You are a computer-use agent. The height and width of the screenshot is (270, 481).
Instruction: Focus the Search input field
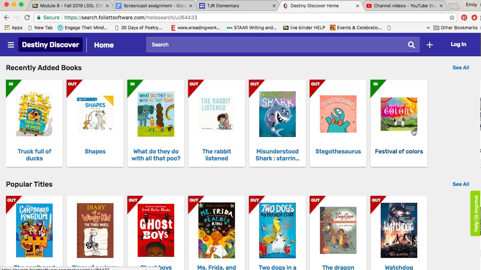[276, 45]
